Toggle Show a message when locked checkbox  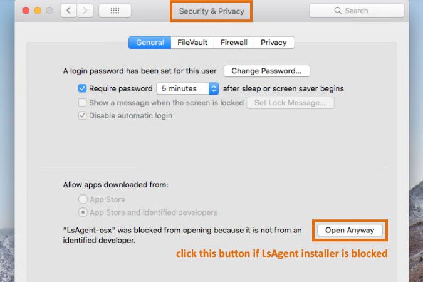point(82,103)
